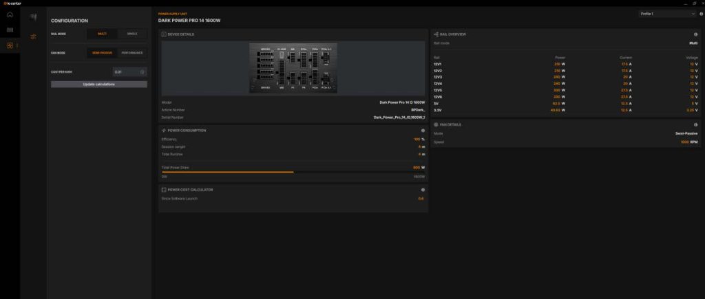Click the currency icon inside the cost field

[x=142, y=72]
